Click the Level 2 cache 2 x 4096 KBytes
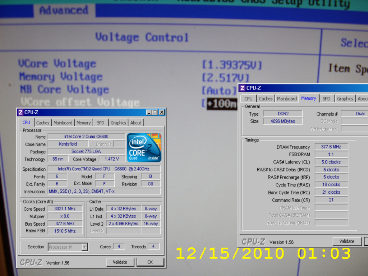368x276 pixels. (x=124, y=224)
